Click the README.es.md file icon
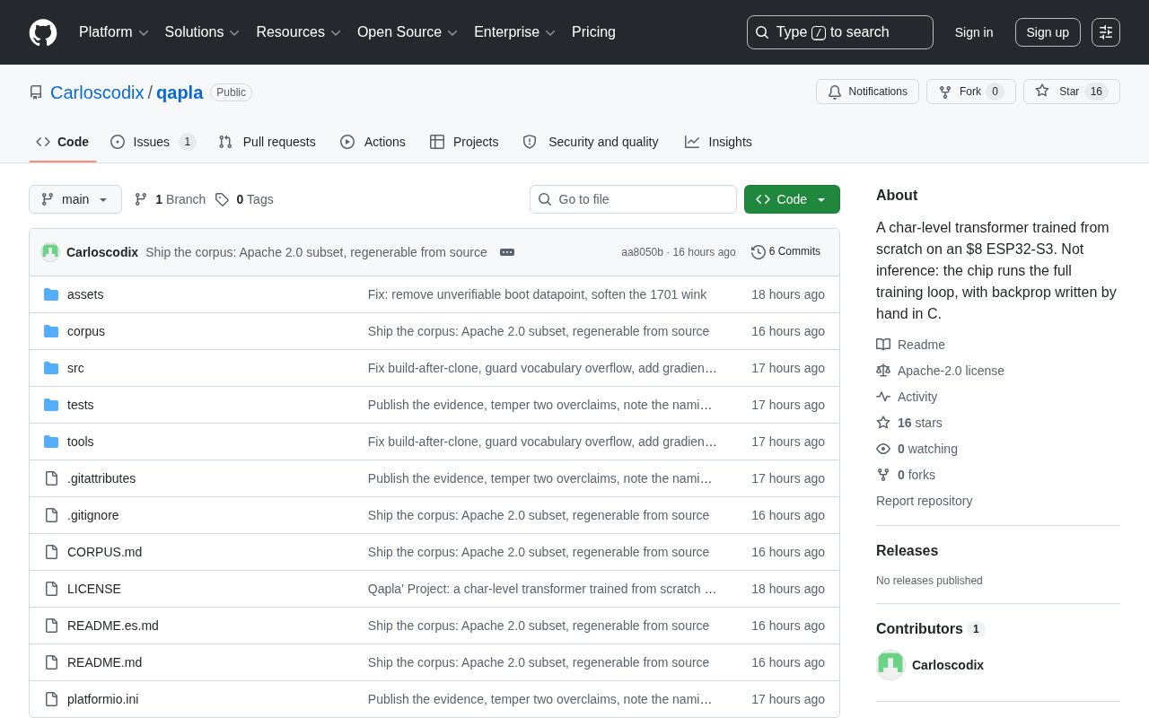Screen dimensions: 1149x718 click(x=51, y=626)
